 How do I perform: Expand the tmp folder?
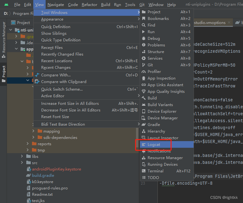[28, 150]
